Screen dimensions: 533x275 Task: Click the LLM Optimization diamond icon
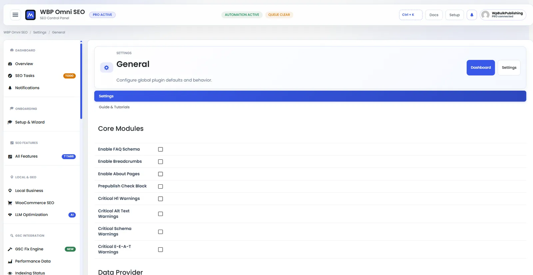pyautogui.click(x=10, y=215)
